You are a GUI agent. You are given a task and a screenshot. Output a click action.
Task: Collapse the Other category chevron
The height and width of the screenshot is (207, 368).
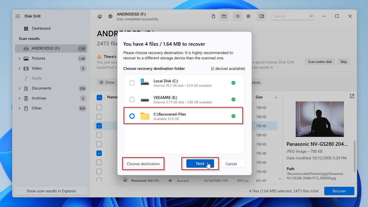pos(19,108)
